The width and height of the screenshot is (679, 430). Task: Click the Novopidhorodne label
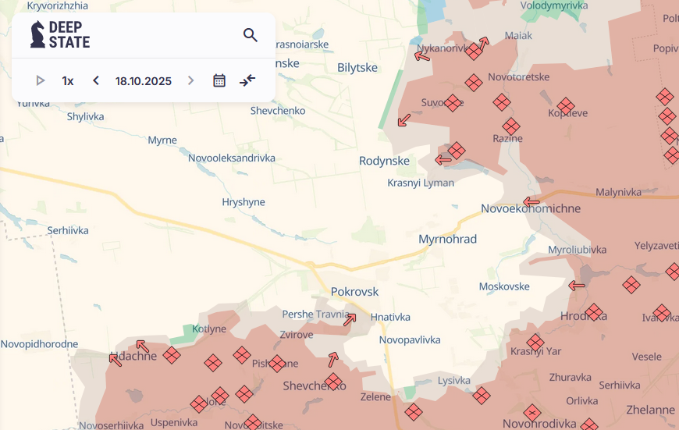click(39, 344)
